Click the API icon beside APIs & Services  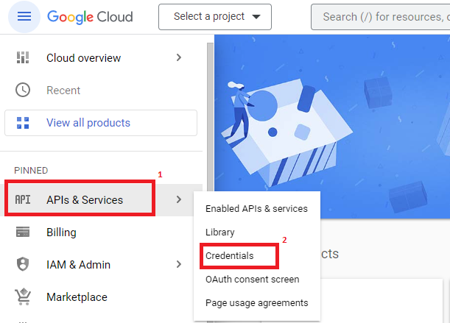tap(23, 200)
